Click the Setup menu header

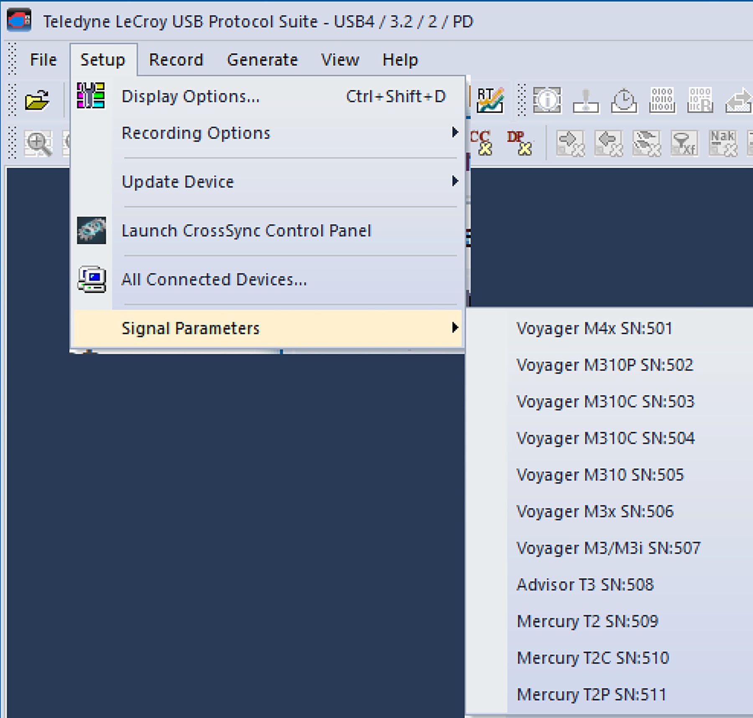[x=103, y=59]
